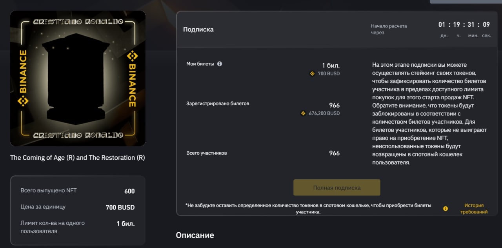The image size is (502, 248).
Task: Click the BUSD coin icon beside 676,200 BUSD
Action: 303,113
